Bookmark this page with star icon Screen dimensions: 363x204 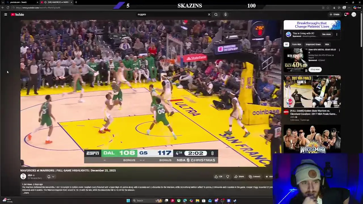click(328, 8)
